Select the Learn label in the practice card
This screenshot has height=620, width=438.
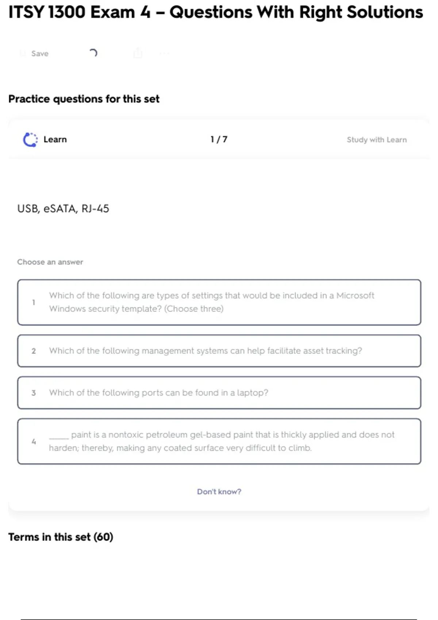pos(55,140)
